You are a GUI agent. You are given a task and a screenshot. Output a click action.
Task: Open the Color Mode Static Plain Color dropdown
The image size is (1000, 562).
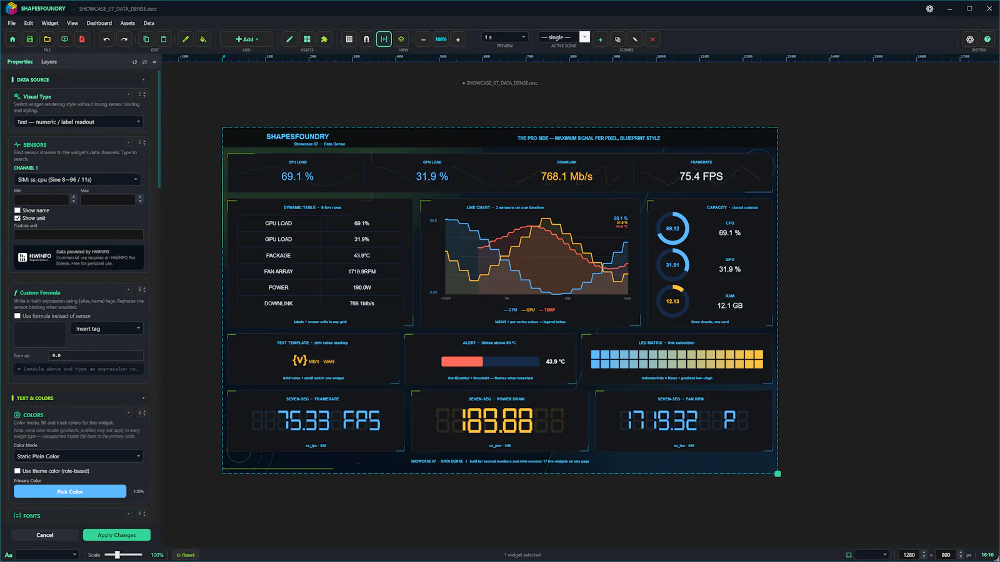point(79,456)
